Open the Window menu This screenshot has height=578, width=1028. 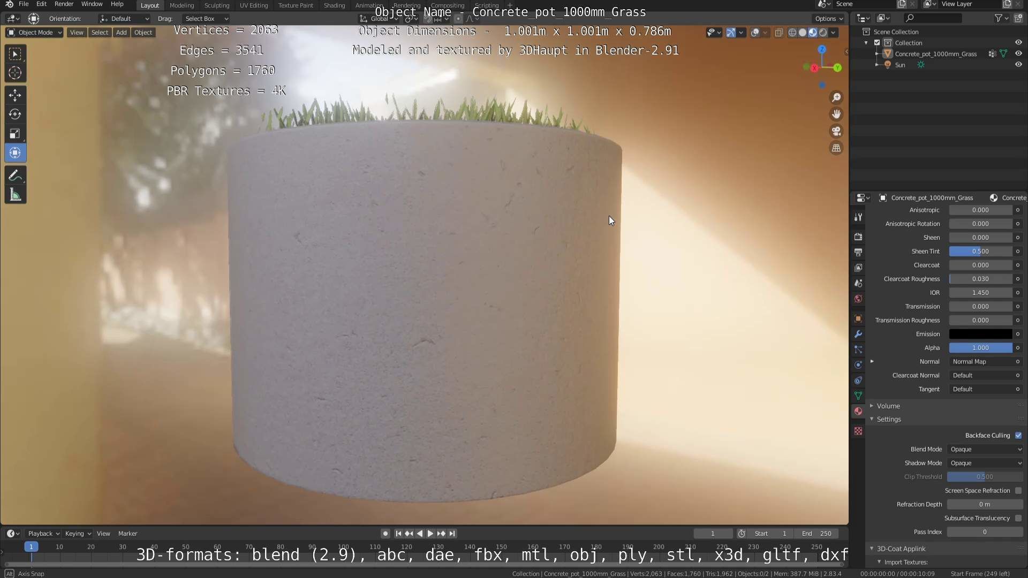(x=92, y=4)
